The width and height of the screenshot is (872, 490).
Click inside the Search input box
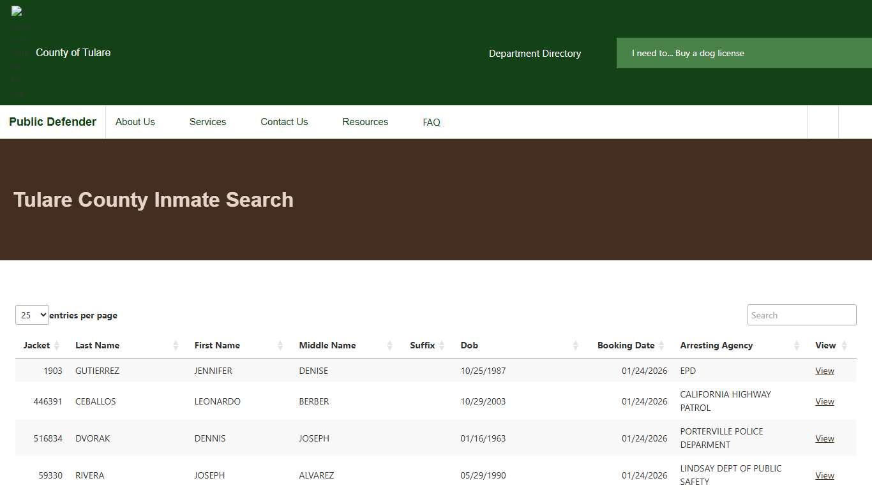click(802, 315)
